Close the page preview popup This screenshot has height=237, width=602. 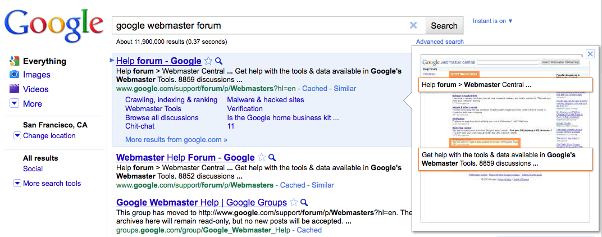590,54
